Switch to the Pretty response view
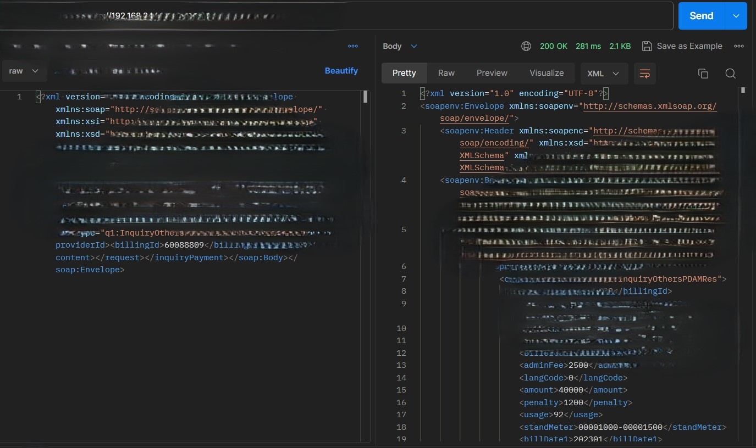The height and width of the screenshot is (448, 756). click(x=404, y=73)
